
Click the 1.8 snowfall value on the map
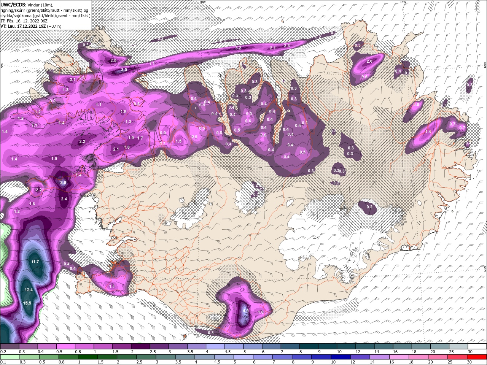[127, 147]
